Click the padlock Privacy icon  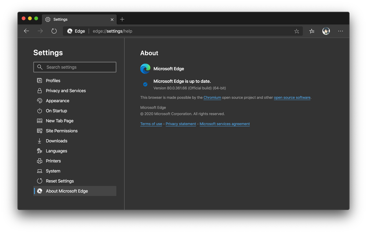click(x=40, y=90)
